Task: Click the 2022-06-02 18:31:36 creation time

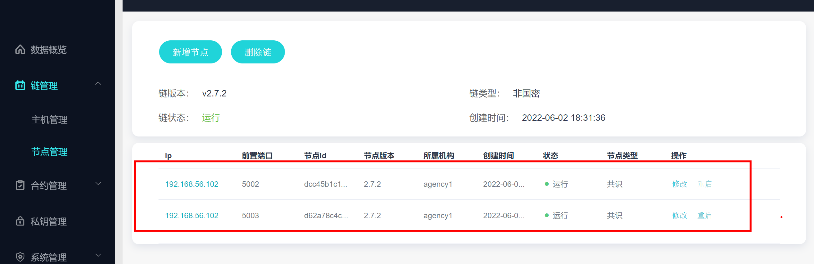Action: tap(563, 118)
